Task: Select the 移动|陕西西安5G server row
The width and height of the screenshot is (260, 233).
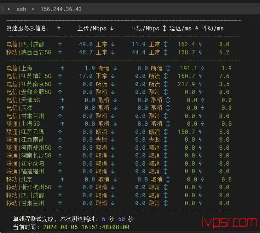Action: [x=118, y=53]
